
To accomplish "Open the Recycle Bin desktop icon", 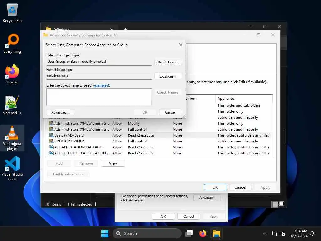I will point(12,13).
